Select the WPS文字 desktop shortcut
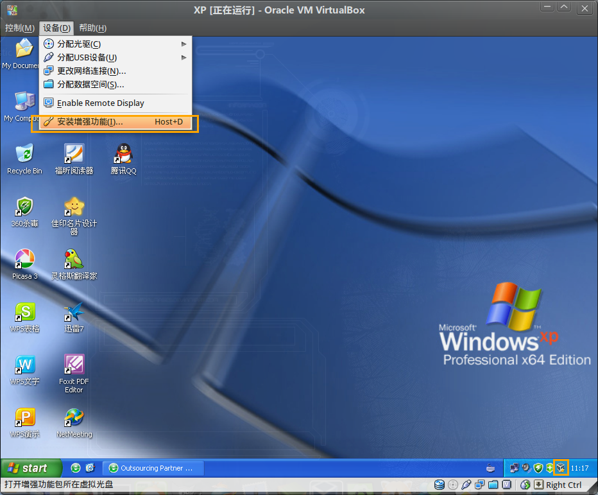Viewport: 598px width, 495px height. pyautogui.click(x=25, y=369)
